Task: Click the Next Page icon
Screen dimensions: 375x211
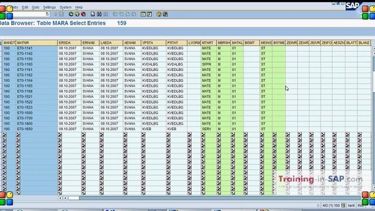Action: pyautogui.click(x=128, y=14)
